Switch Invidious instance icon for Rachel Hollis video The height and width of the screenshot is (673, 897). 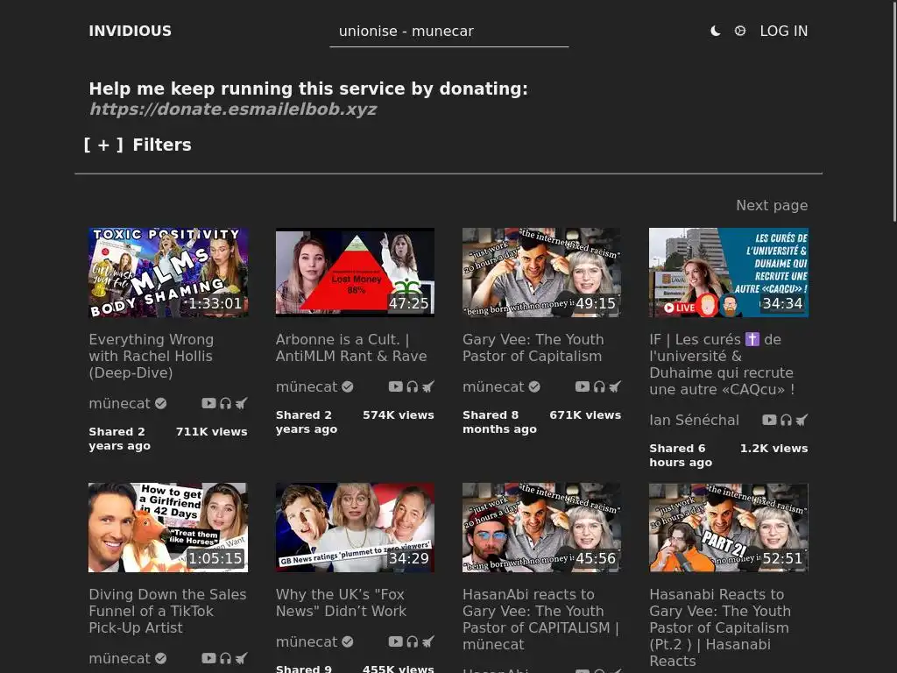[242, 403]
